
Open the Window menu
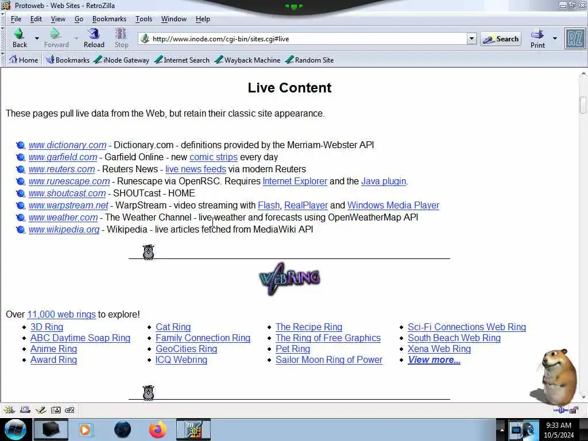173,19
